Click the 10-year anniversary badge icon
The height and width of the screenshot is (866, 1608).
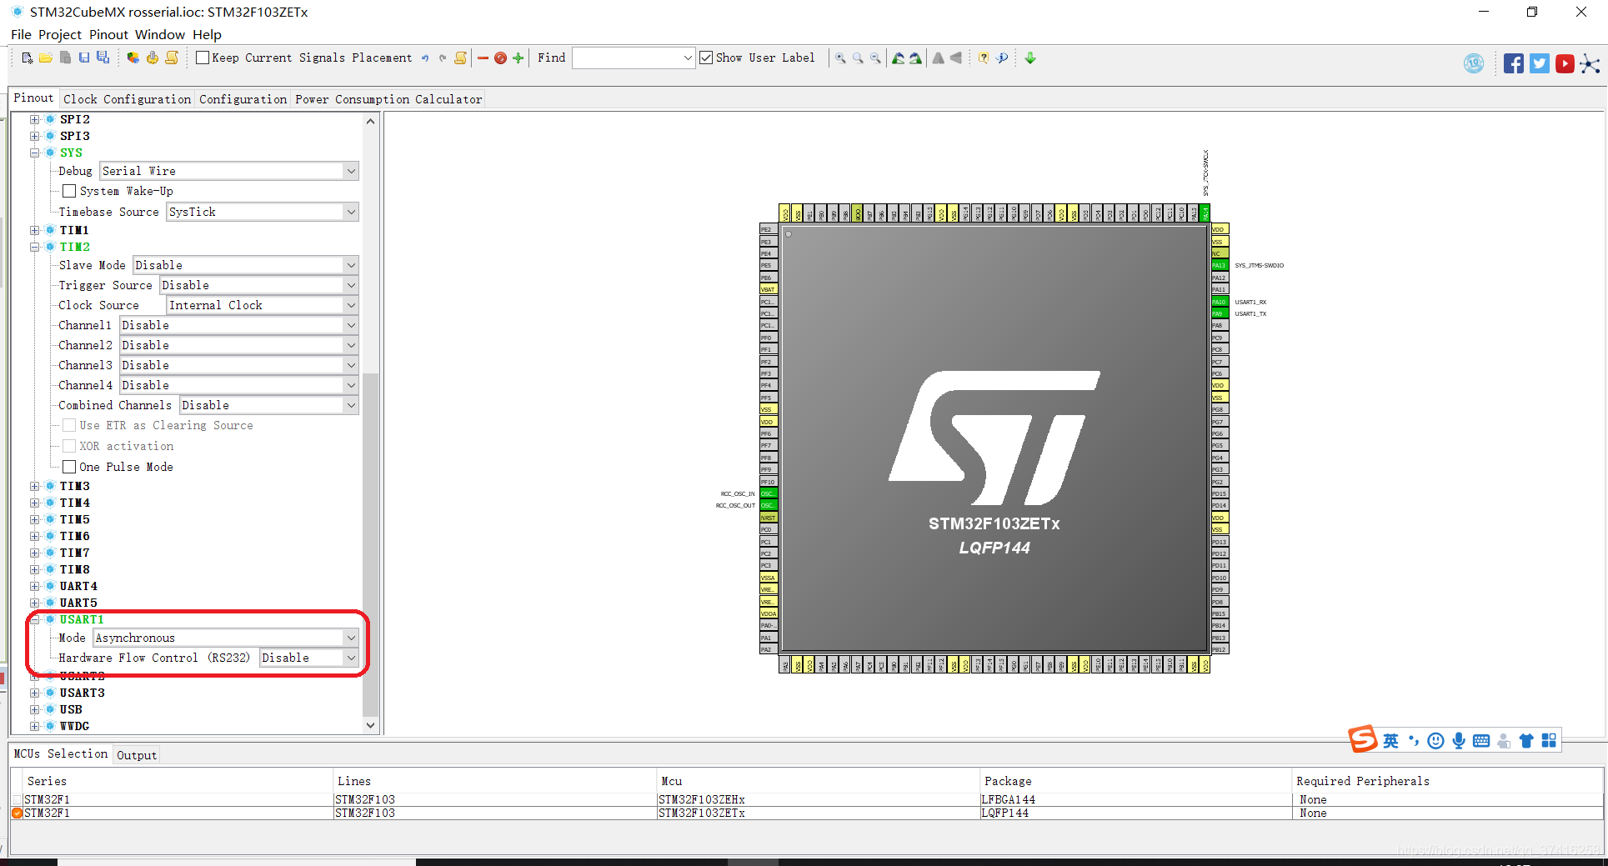(1474, 63)
